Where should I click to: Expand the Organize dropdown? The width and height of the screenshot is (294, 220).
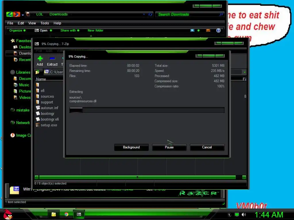click(x=18, y=30)
